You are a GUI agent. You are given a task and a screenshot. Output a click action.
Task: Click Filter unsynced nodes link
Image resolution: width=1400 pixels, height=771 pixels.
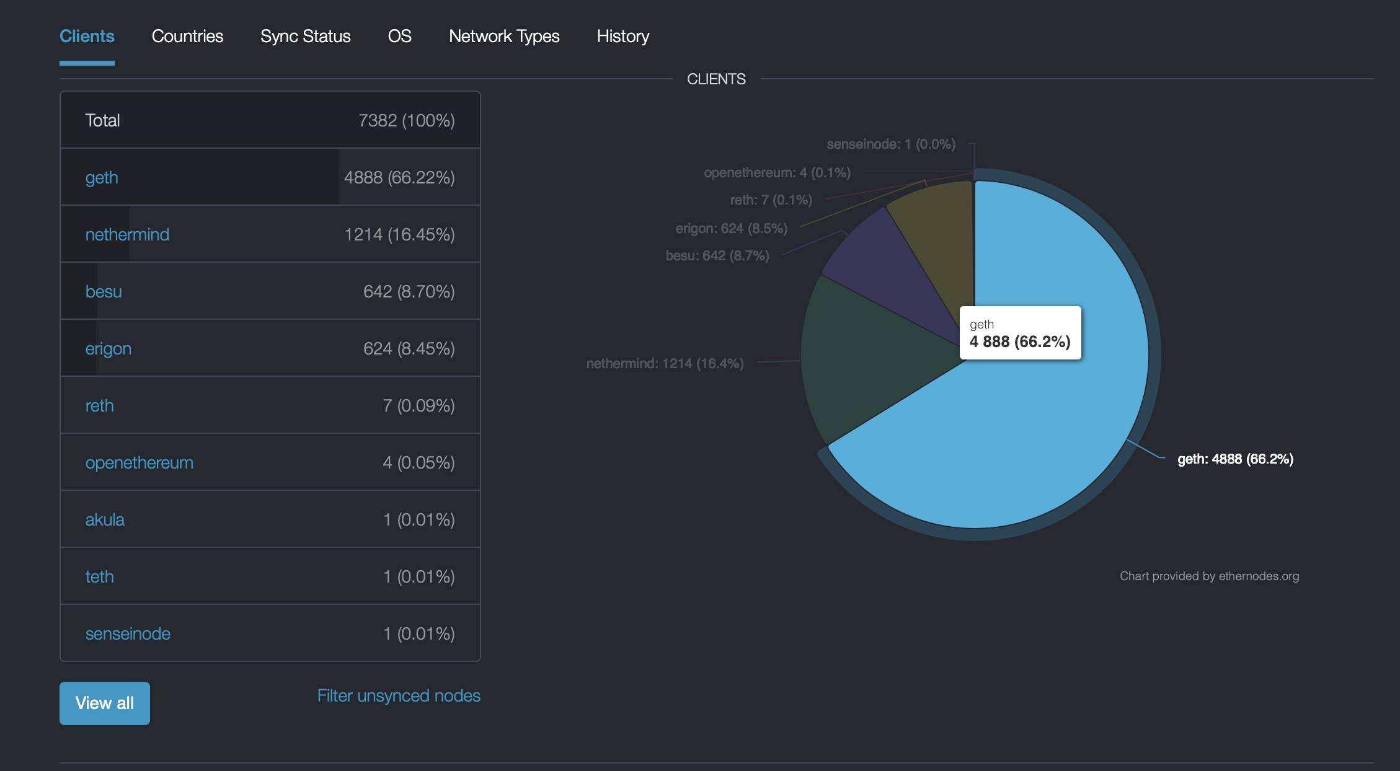tap(399, 695)
